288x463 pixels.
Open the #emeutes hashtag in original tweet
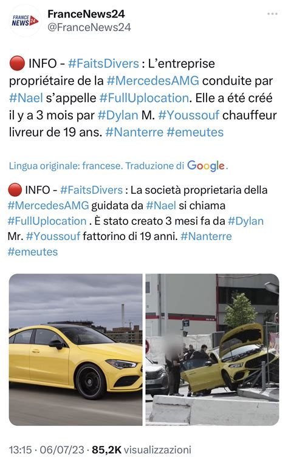point(195,132)
